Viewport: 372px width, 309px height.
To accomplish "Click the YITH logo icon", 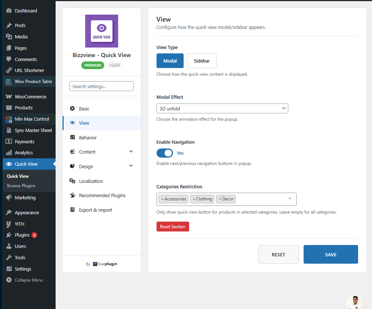I will click(9, 224).
